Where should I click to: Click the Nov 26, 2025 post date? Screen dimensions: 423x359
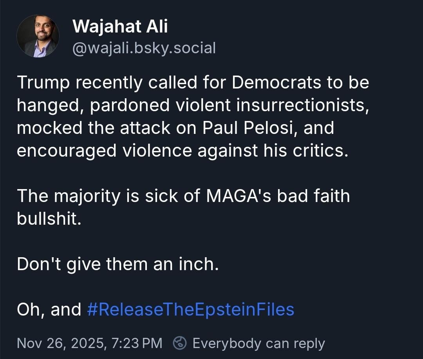61,343
